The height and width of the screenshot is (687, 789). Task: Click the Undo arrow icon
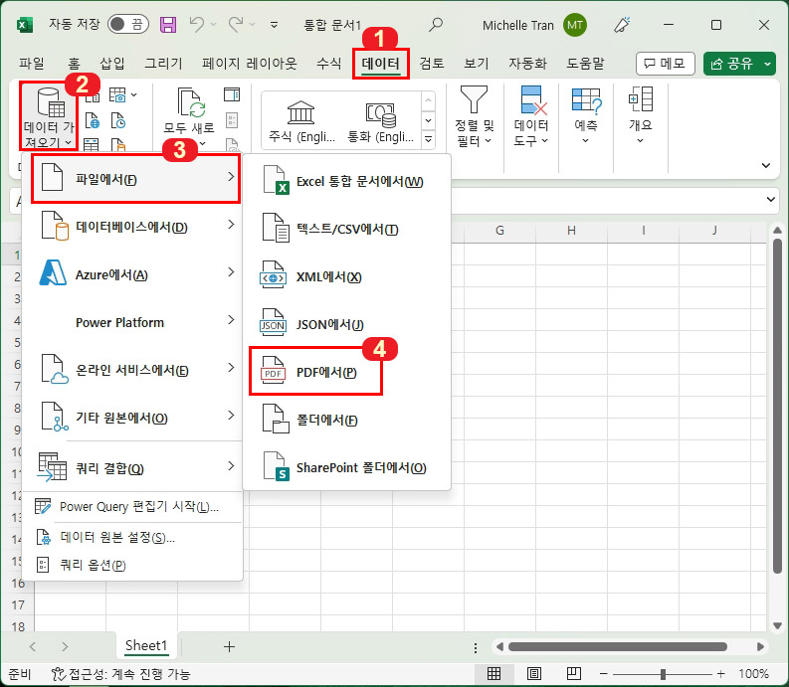pyautogui.click(x=197, y=24)
